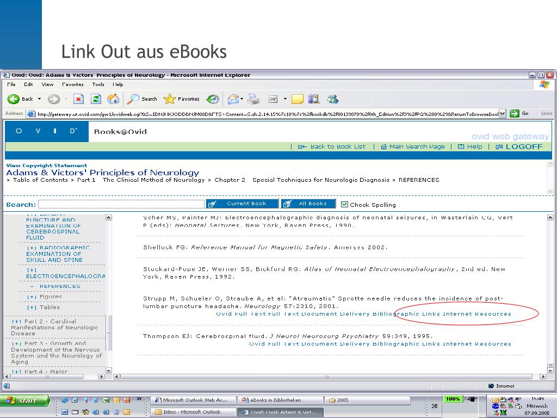Select REFERENCES in contents tree
557x418 pixels.
pyautogui.click(x=60, y=286)
